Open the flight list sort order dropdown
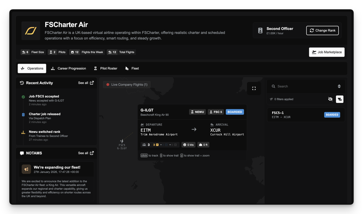Image resolution: width=363 pixels, height=214 pixels. 339,86
